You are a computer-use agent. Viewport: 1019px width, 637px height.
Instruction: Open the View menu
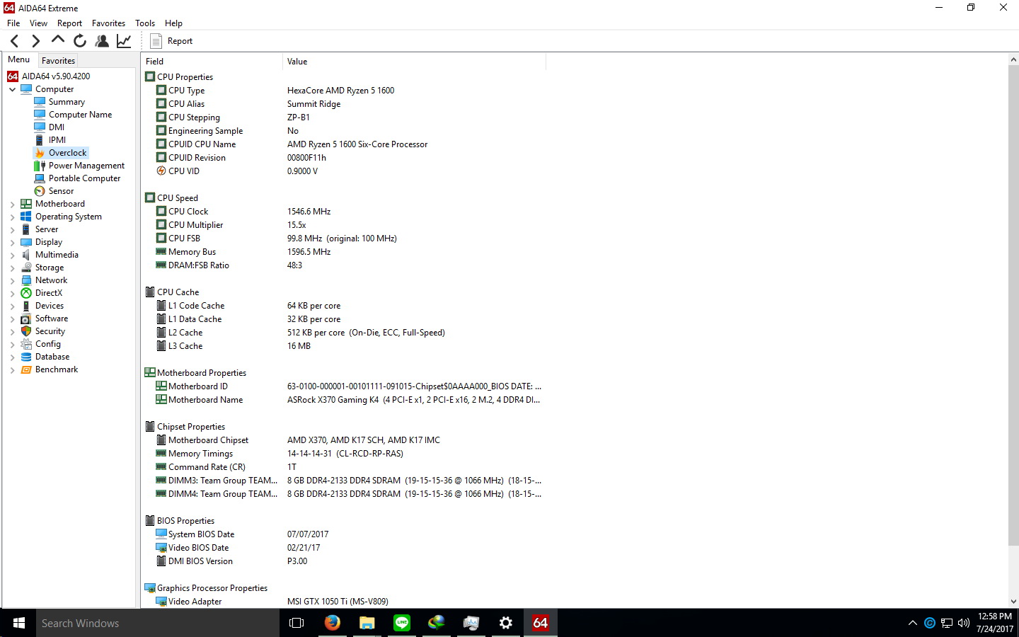coord(38,23)
